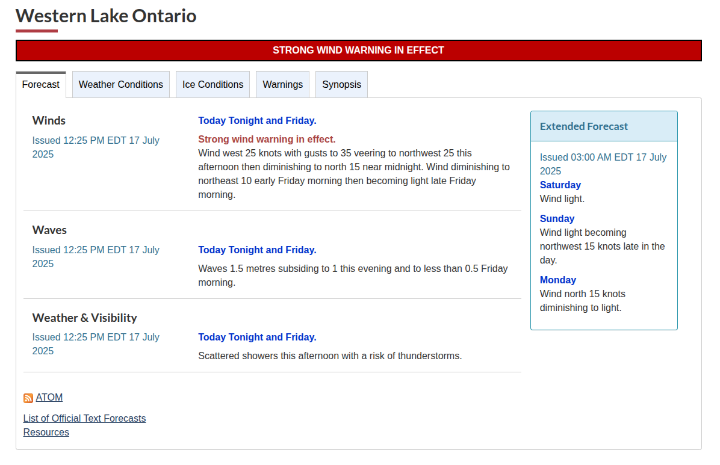Click the 'Wind west 25 knots' forecast paragraph
Viewport: 720px width, 465px height.
(x=354, y=174)
